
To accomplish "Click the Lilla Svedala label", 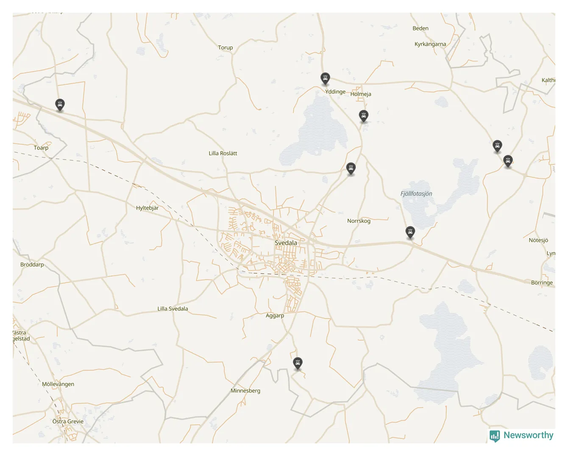I will coord(173,309).
